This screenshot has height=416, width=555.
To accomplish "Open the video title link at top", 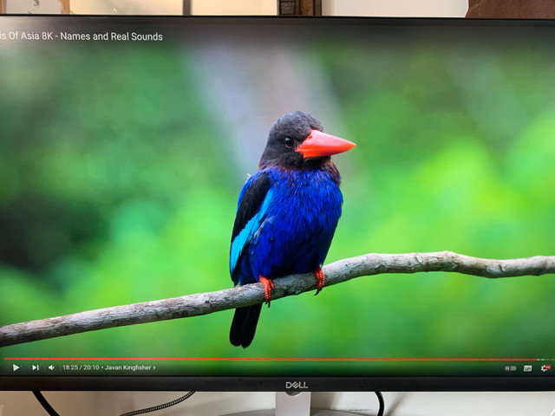I will coord(82,36).
